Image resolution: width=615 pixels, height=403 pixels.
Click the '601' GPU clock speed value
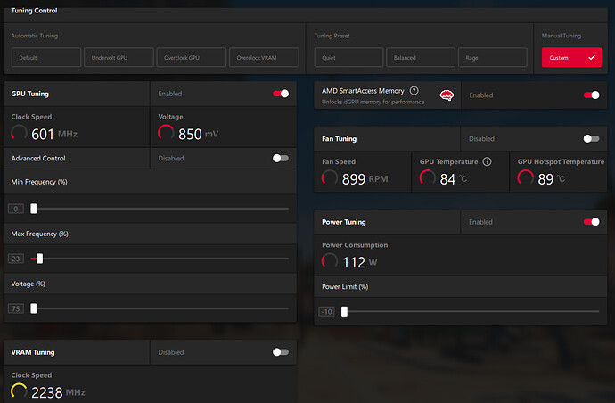[x=43, y=135]
